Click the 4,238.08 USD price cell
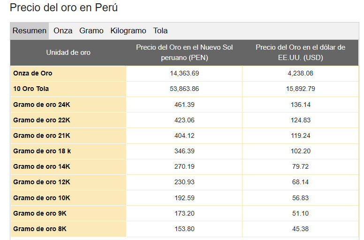The width and height of the screenshot is (364, 240). tap(301, 74)
